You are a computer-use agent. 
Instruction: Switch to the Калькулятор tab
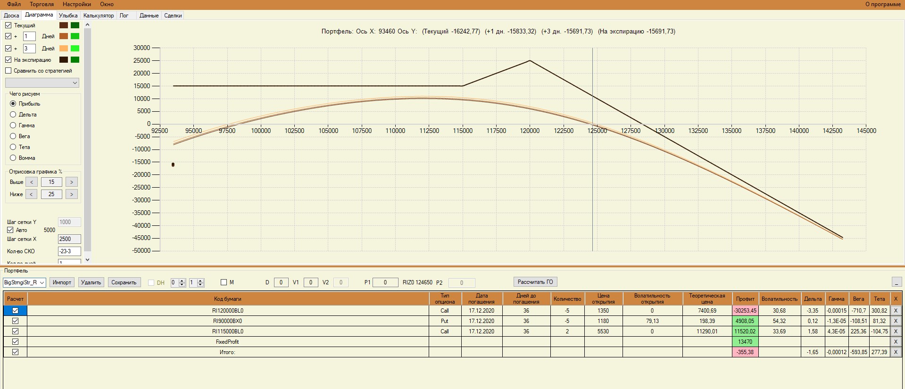[99, 16]
